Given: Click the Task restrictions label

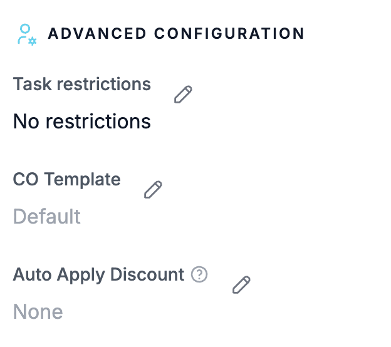Looking at the screenshot, I should (82, 84).
